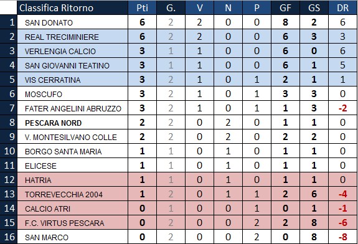Click the row number 16 cell

click(9, 237)
